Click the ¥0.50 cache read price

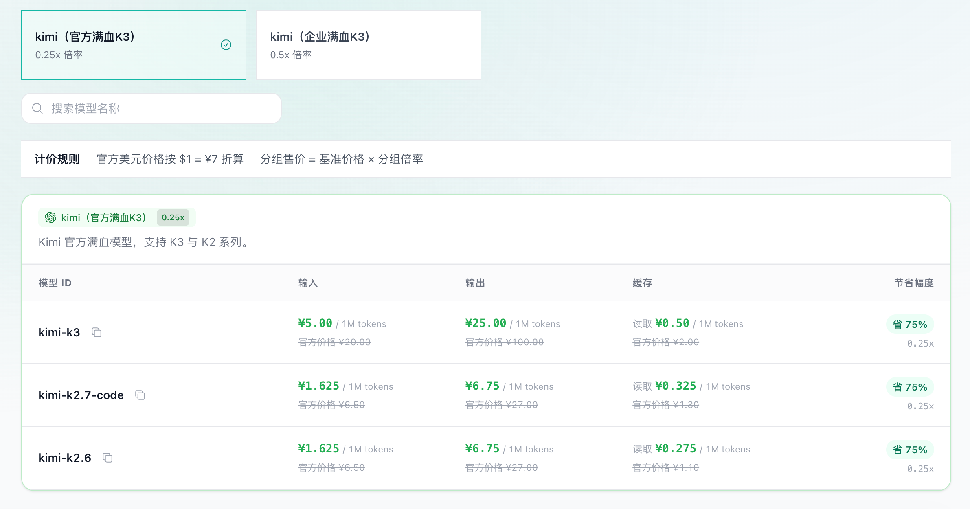pyautogui.click(x=672, y=323)
